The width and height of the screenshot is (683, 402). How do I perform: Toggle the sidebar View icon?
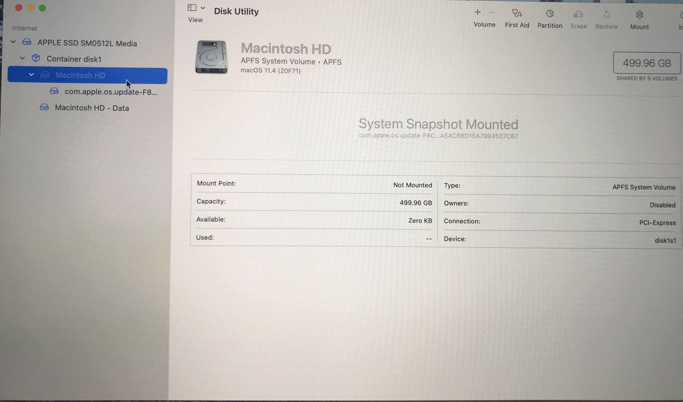pyautogui.click(x=192, y=8)
